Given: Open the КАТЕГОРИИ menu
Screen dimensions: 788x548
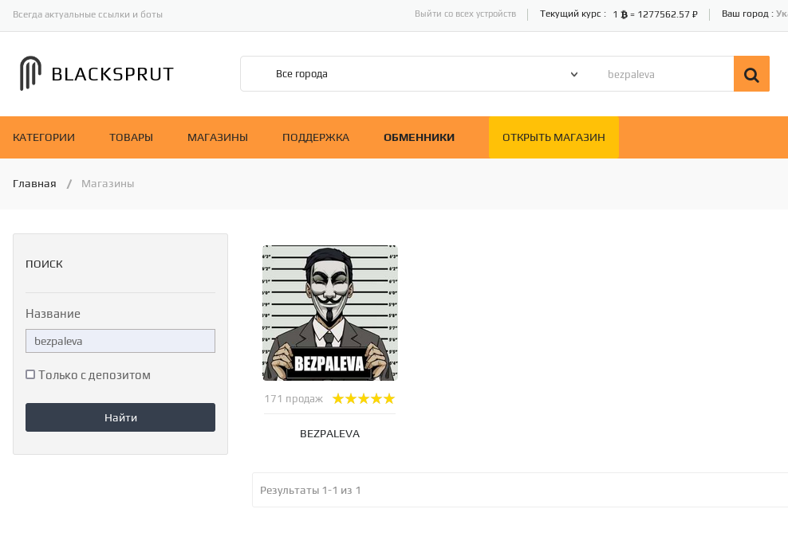Looking at the screenshot, I should [44, 138].
